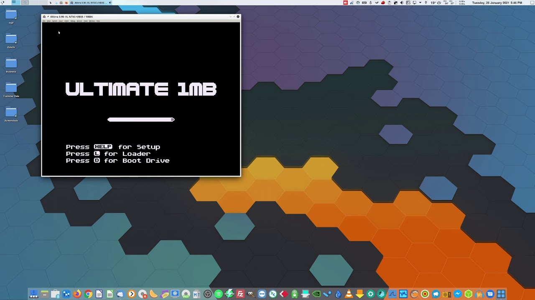Open the Altirra Window menu
The height and width of the screenshot is (300, 535).
(x=92, y=21)
